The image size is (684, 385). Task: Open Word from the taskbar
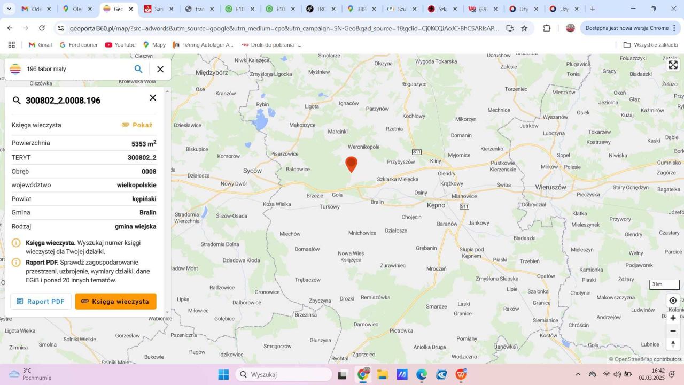(x=460, y=374)
